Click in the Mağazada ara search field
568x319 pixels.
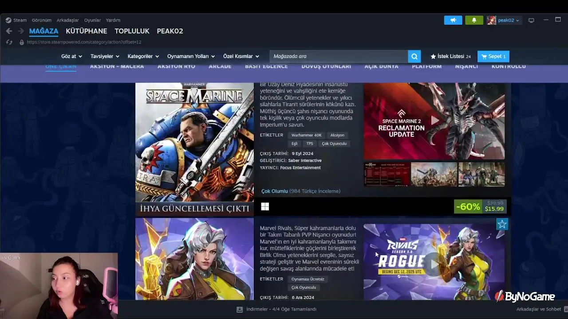[339, 56]
